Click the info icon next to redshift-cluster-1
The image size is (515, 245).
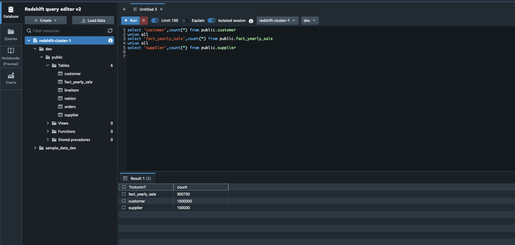(110, 40)
